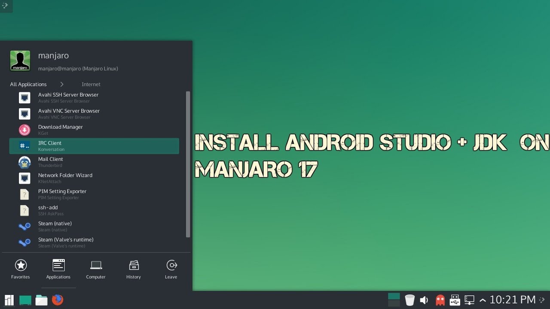Select the Thunderbird subtitle text

coord(50,166)
